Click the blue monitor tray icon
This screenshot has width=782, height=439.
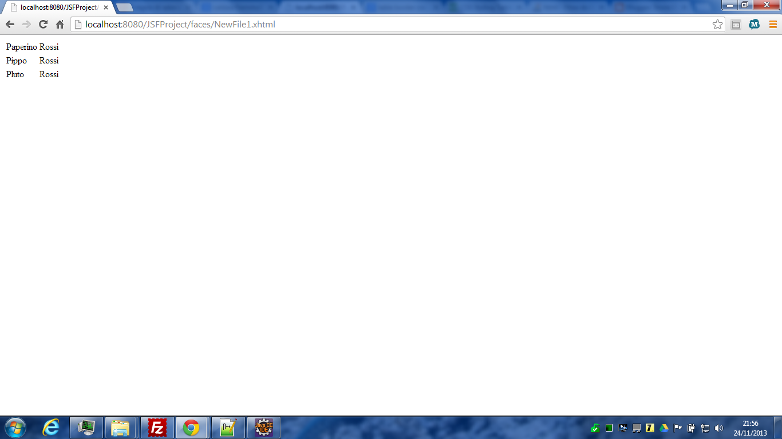[x=623, y=428]
